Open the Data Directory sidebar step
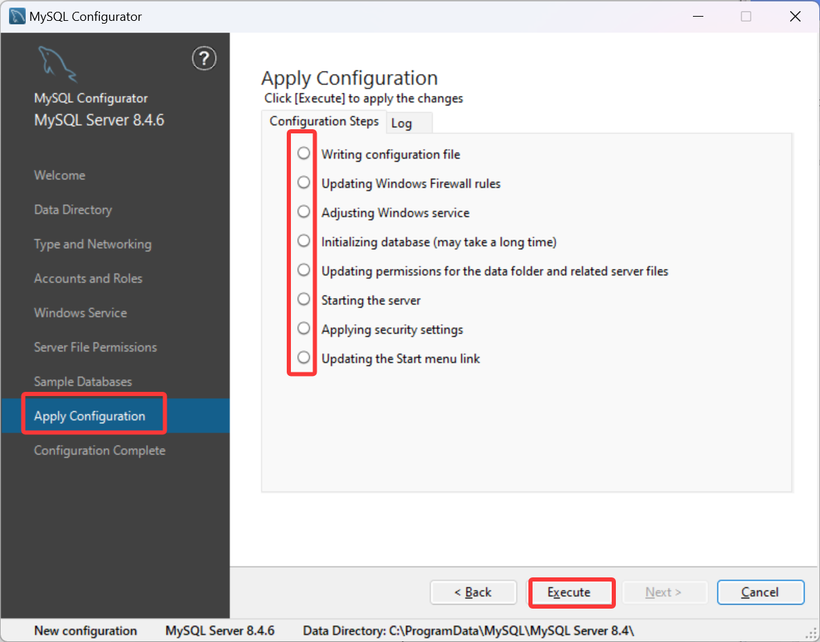 point(73,210)
